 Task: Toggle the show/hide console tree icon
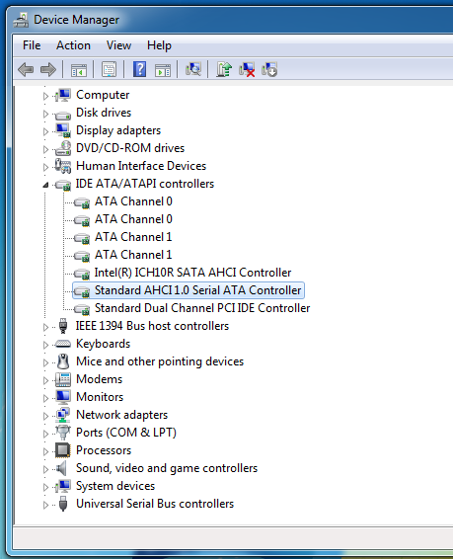[79, 69]
